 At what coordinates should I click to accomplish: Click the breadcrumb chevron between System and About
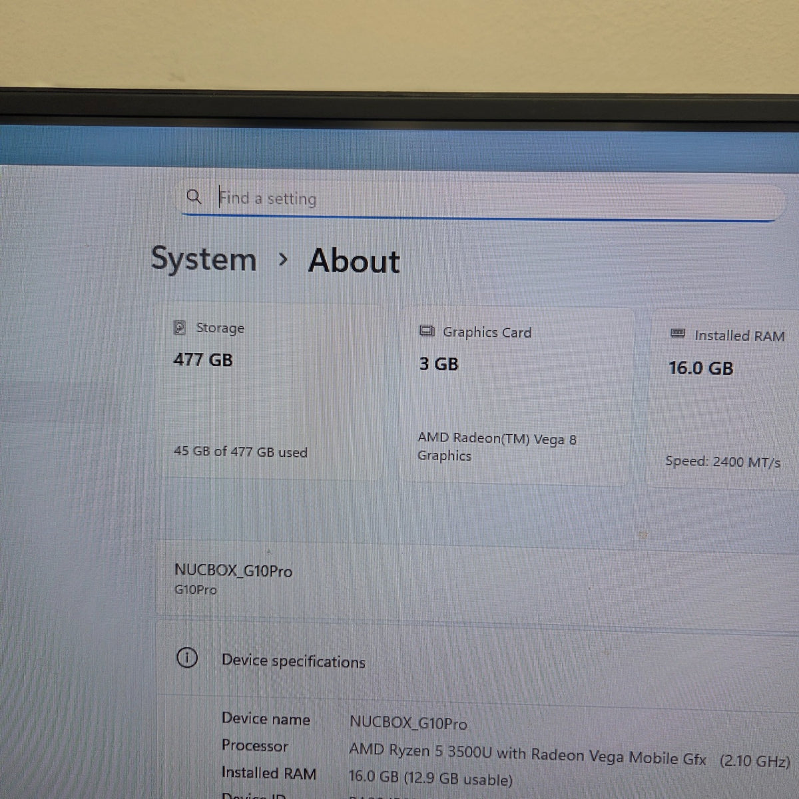[x=284, y=259]
